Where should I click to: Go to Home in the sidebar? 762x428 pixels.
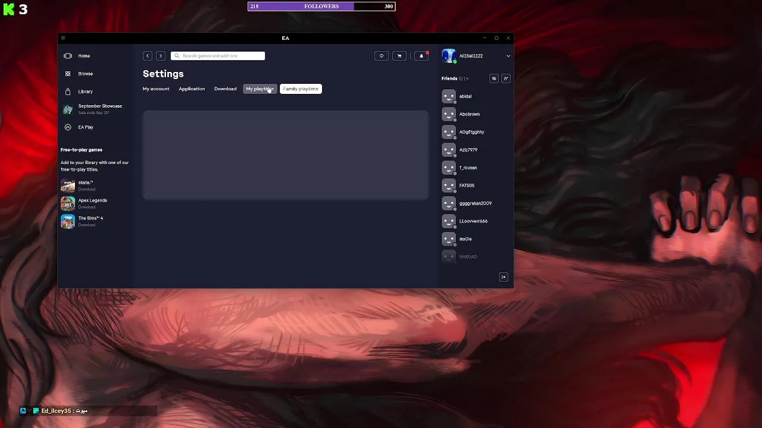84,56
